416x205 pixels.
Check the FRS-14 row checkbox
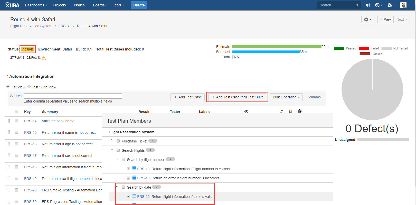(16, 121)
